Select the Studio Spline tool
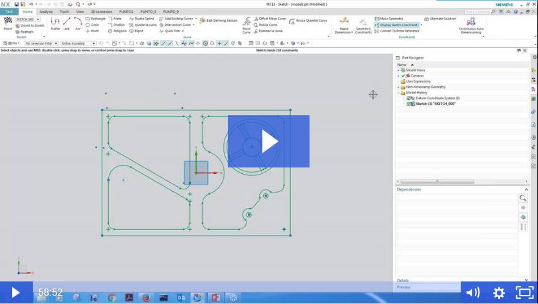538x304 pixels. click(142, 19)
